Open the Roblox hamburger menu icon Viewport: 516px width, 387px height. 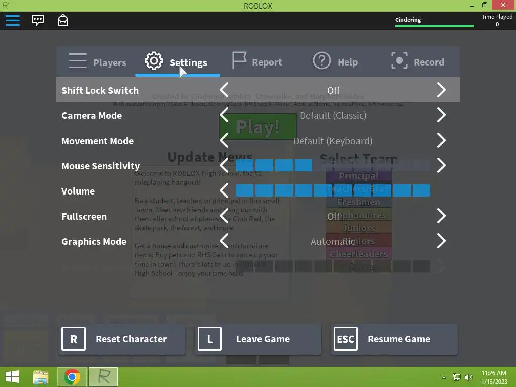pyautogui.click(x=13, y=20)
